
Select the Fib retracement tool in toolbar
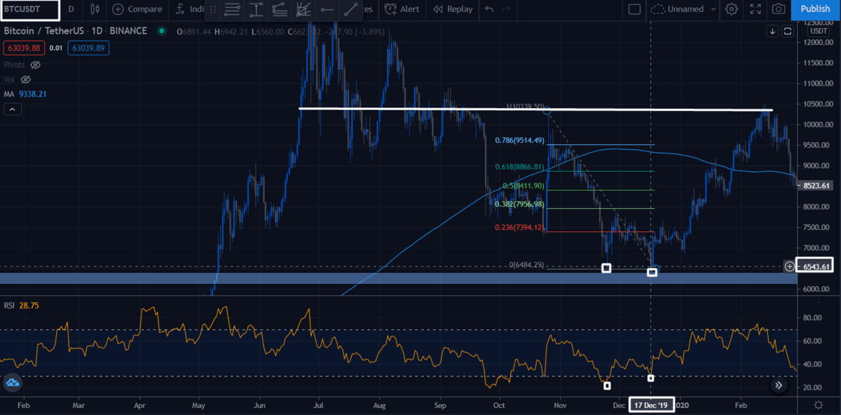click(233, 10)
